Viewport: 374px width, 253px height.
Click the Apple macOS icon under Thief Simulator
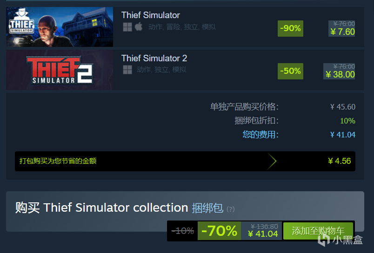coord(139,26)
